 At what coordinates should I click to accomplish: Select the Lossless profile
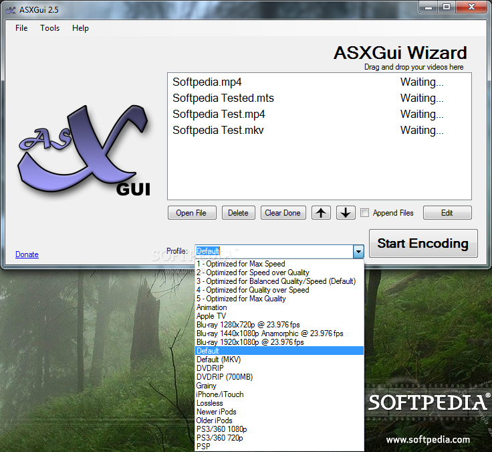pyautogui.click(x=279, y=403)
